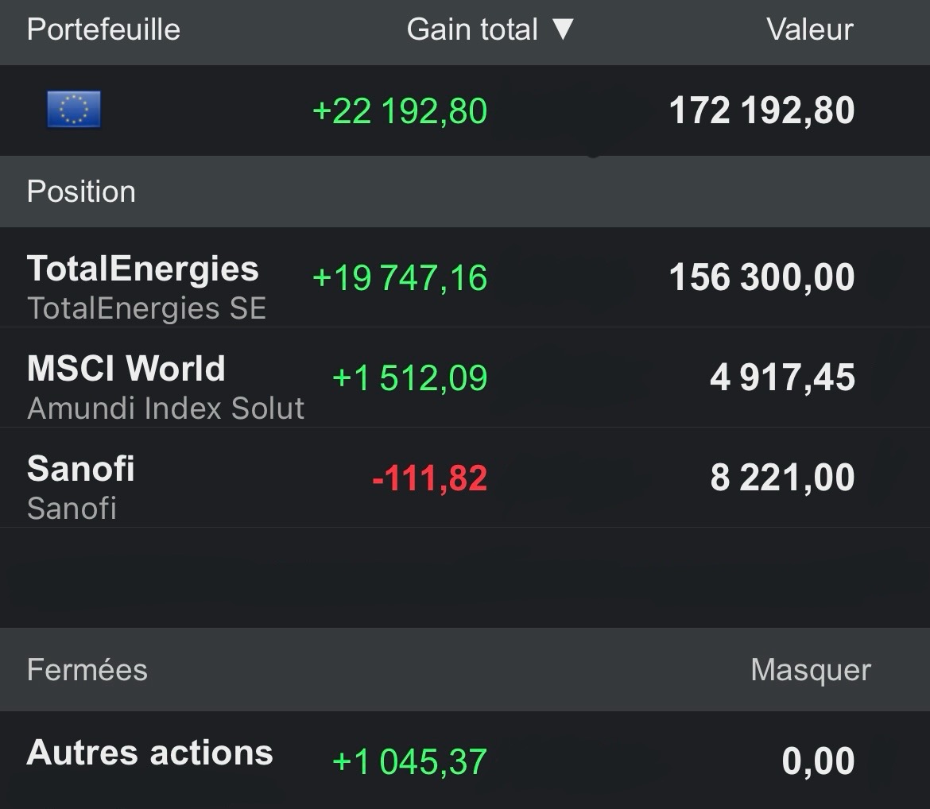Select the Portefeuille column header
The height and width of the screenshot is (809, 930).
[x=103, y=29]
